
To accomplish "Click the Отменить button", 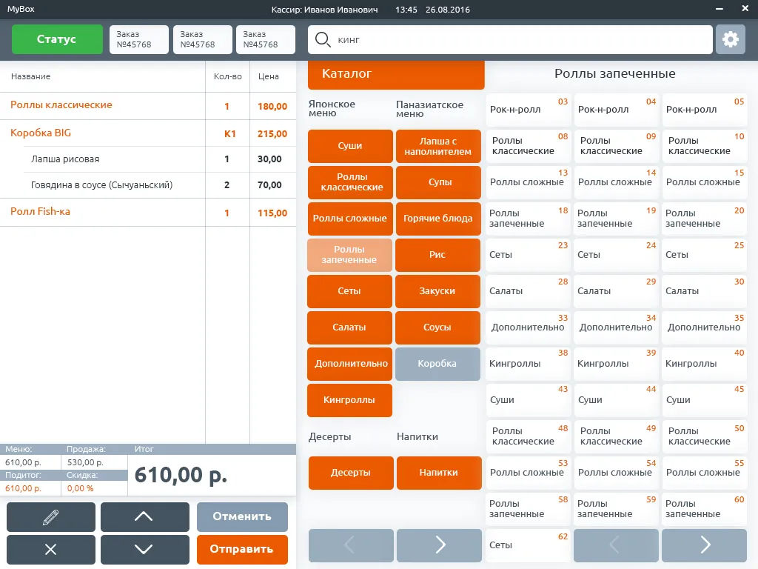I will [x=242, y=516].
